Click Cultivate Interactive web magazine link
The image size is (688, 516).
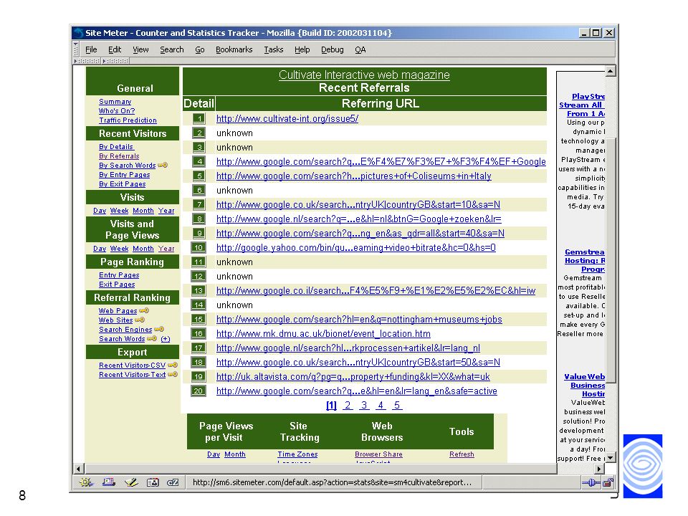pyautogui.click(x=364, y=75)
